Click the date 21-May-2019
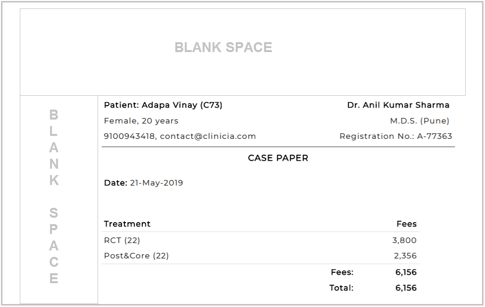 [x=156, y=183]
